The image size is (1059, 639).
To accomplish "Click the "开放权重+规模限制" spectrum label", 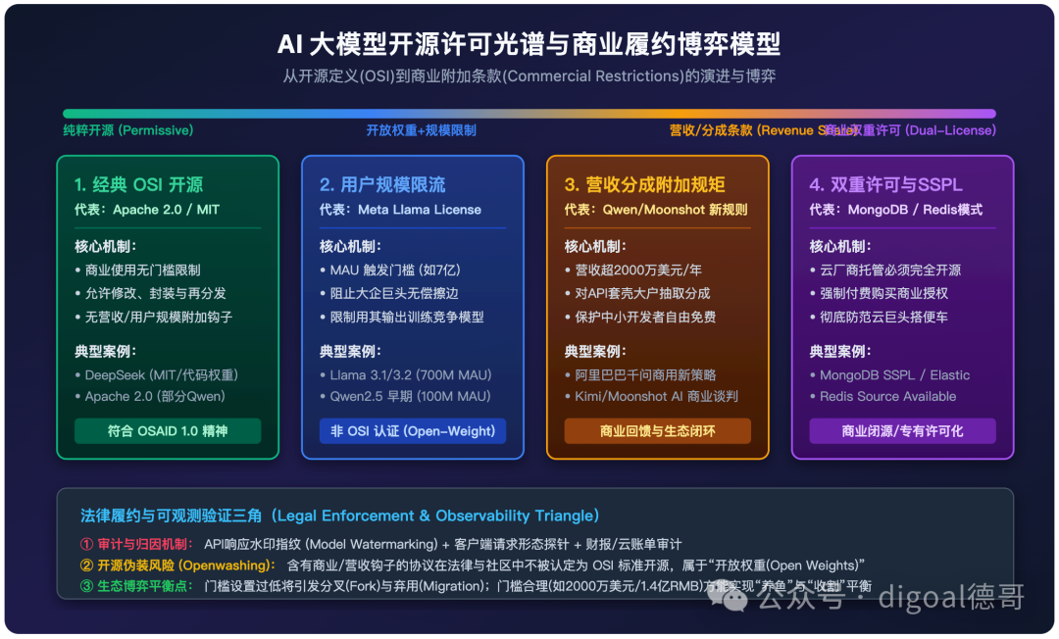I will [x=422, y=130].
